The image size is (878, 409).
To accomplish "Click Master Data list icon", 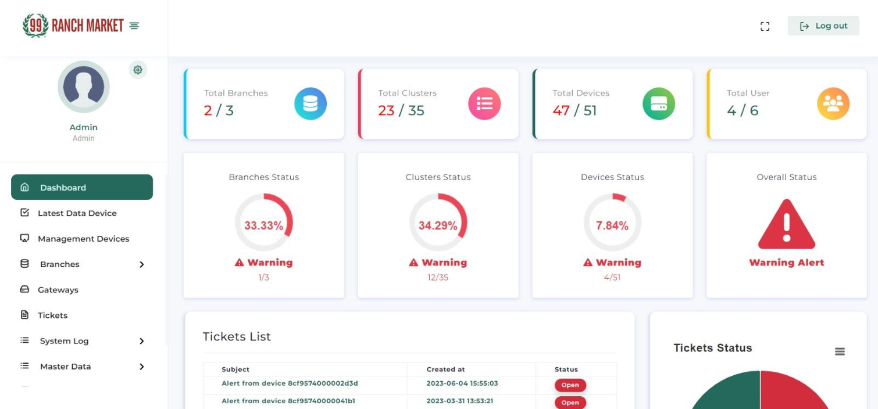I will coord(24,366).
